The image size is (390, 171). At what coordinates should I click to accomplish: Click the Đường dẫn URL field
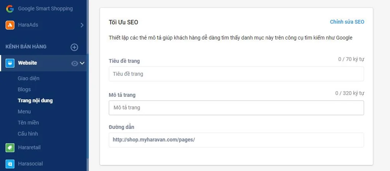236,139
